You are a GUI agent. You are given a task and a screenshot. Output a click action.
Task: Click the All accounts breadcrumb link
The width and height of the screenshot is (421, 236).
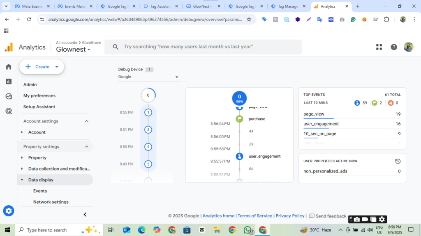[66, 43]
